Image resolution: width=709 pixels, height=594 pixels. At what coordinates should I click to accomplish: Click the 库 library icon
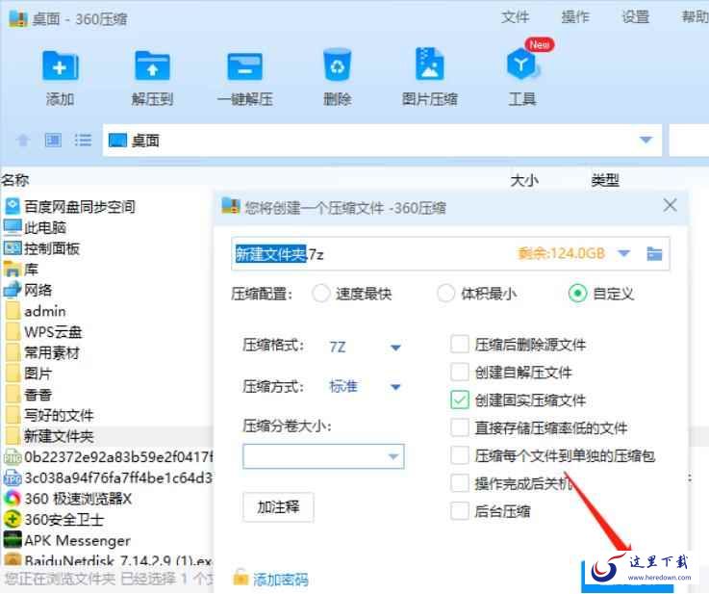13,269
